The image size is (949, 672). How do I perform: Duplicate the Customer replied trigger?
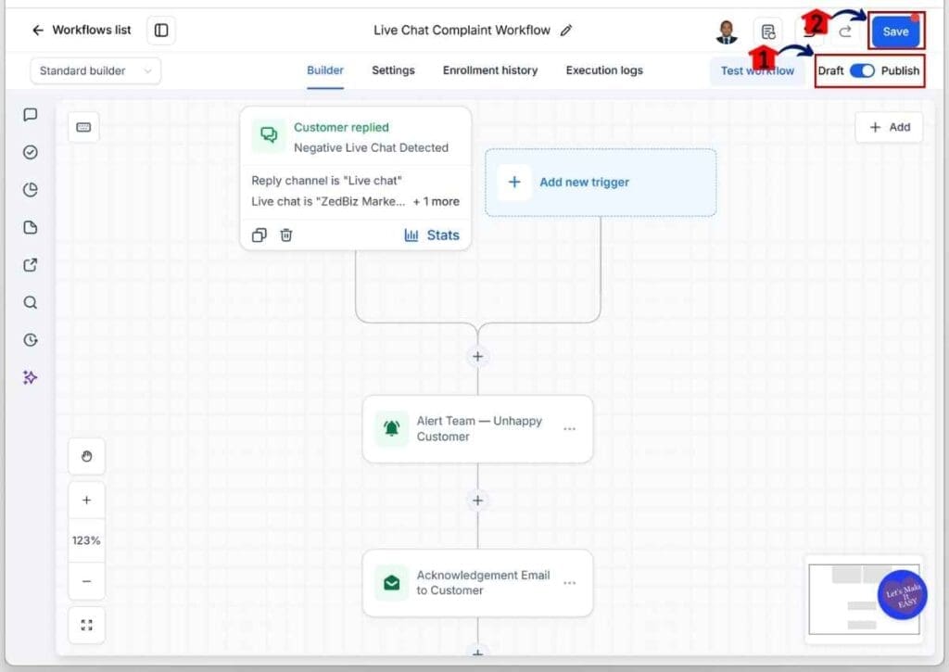click(x=259, y=235)
